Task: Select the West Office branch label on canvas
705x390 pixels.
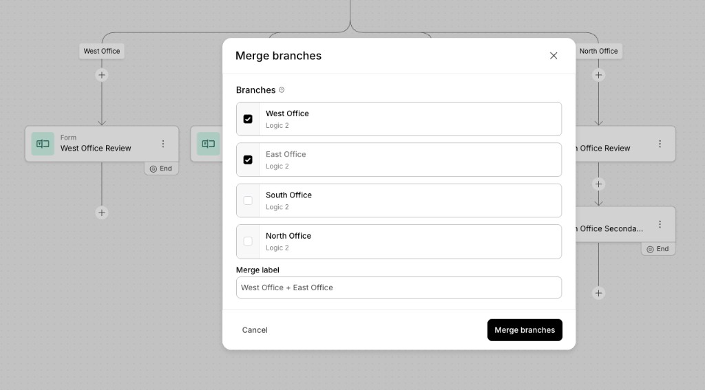Action: point(102,51)
